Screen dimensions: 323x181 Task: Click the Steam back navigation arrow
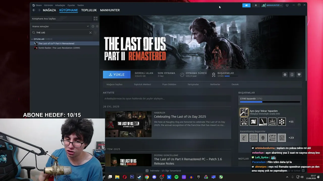pos(34,10)
